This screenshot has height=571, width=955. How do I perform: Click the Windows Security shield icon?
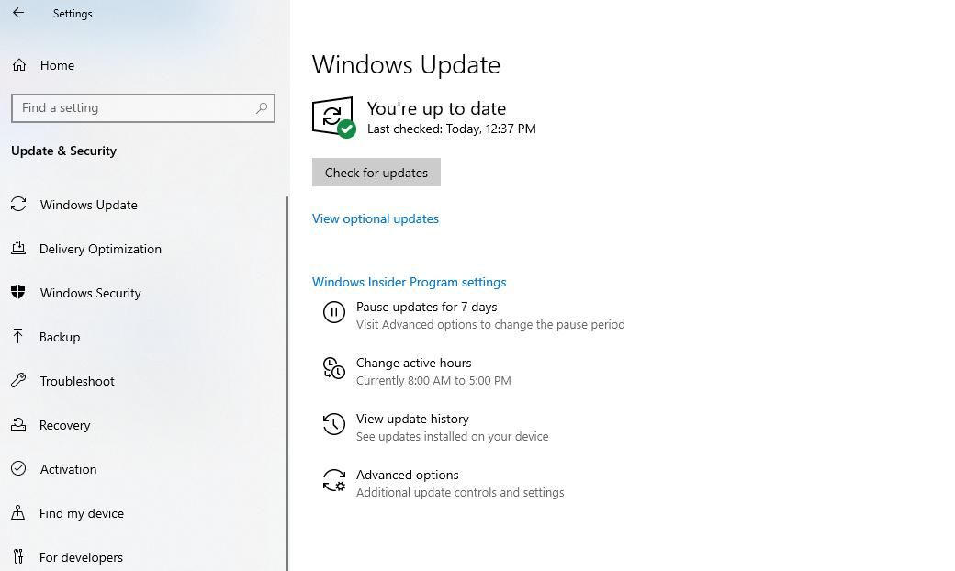18,292
